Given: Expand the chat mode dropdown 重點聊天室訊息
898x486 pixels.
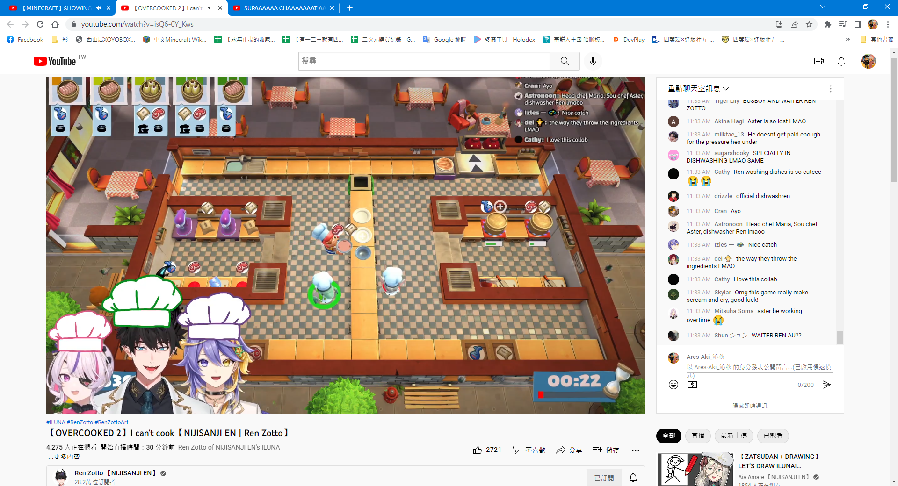Looking at the screenshot, I should pyautogui.click(x=698, y=89).
